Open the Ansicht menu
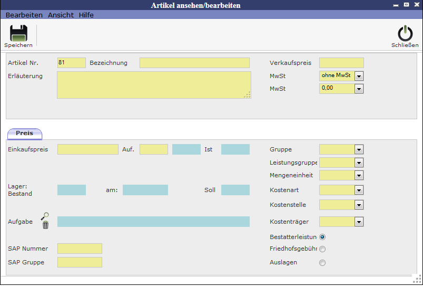The height and width of the screenshot is (286, 423). point(61,15)
